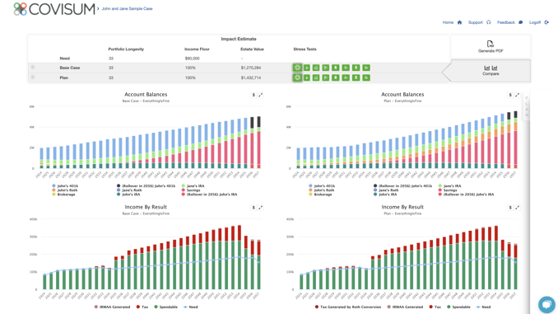
Task: Click the IRMAA Generated color dot in Base Case legend
Action: click(x=96, y=307)
